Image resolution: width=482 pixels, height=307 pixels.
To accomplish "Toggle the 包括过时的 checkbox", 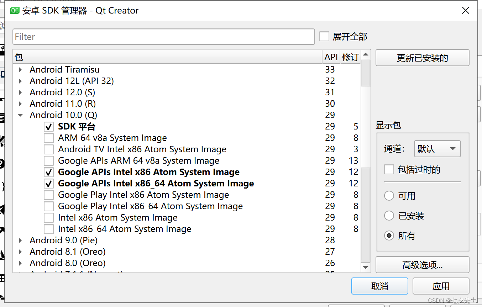I will (x=389, y=170).
